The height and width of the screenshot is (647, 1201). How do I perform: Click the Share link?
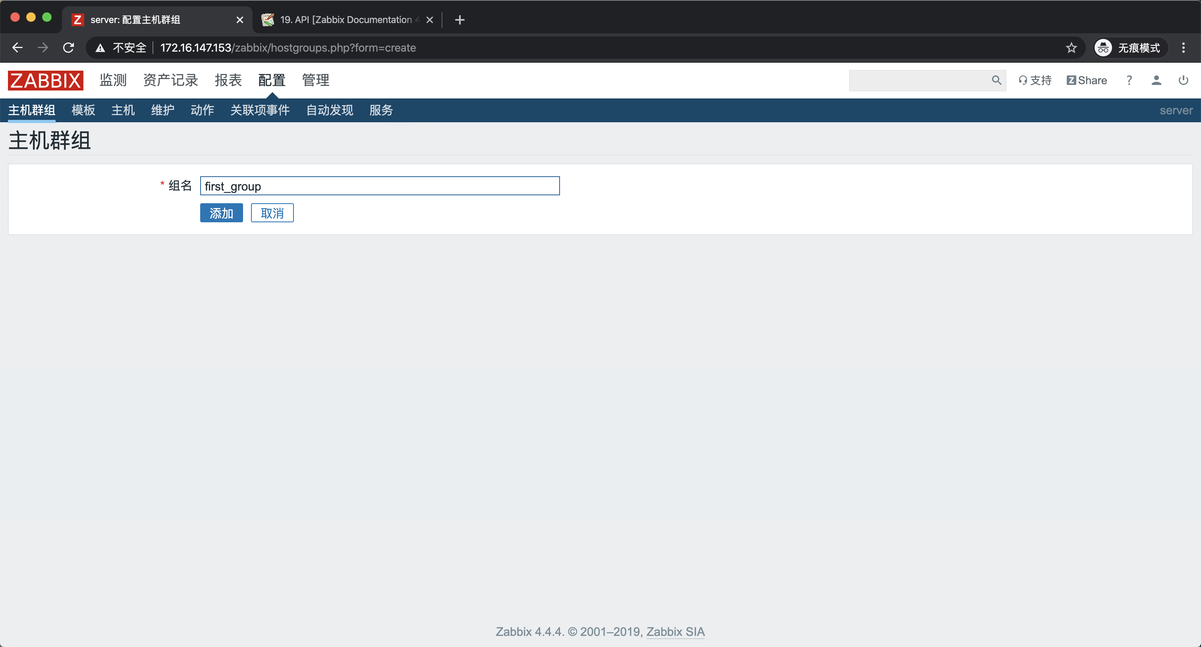[1086, 80]
